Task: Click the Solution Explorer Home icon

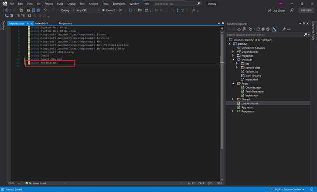Action: click(239, 29)
